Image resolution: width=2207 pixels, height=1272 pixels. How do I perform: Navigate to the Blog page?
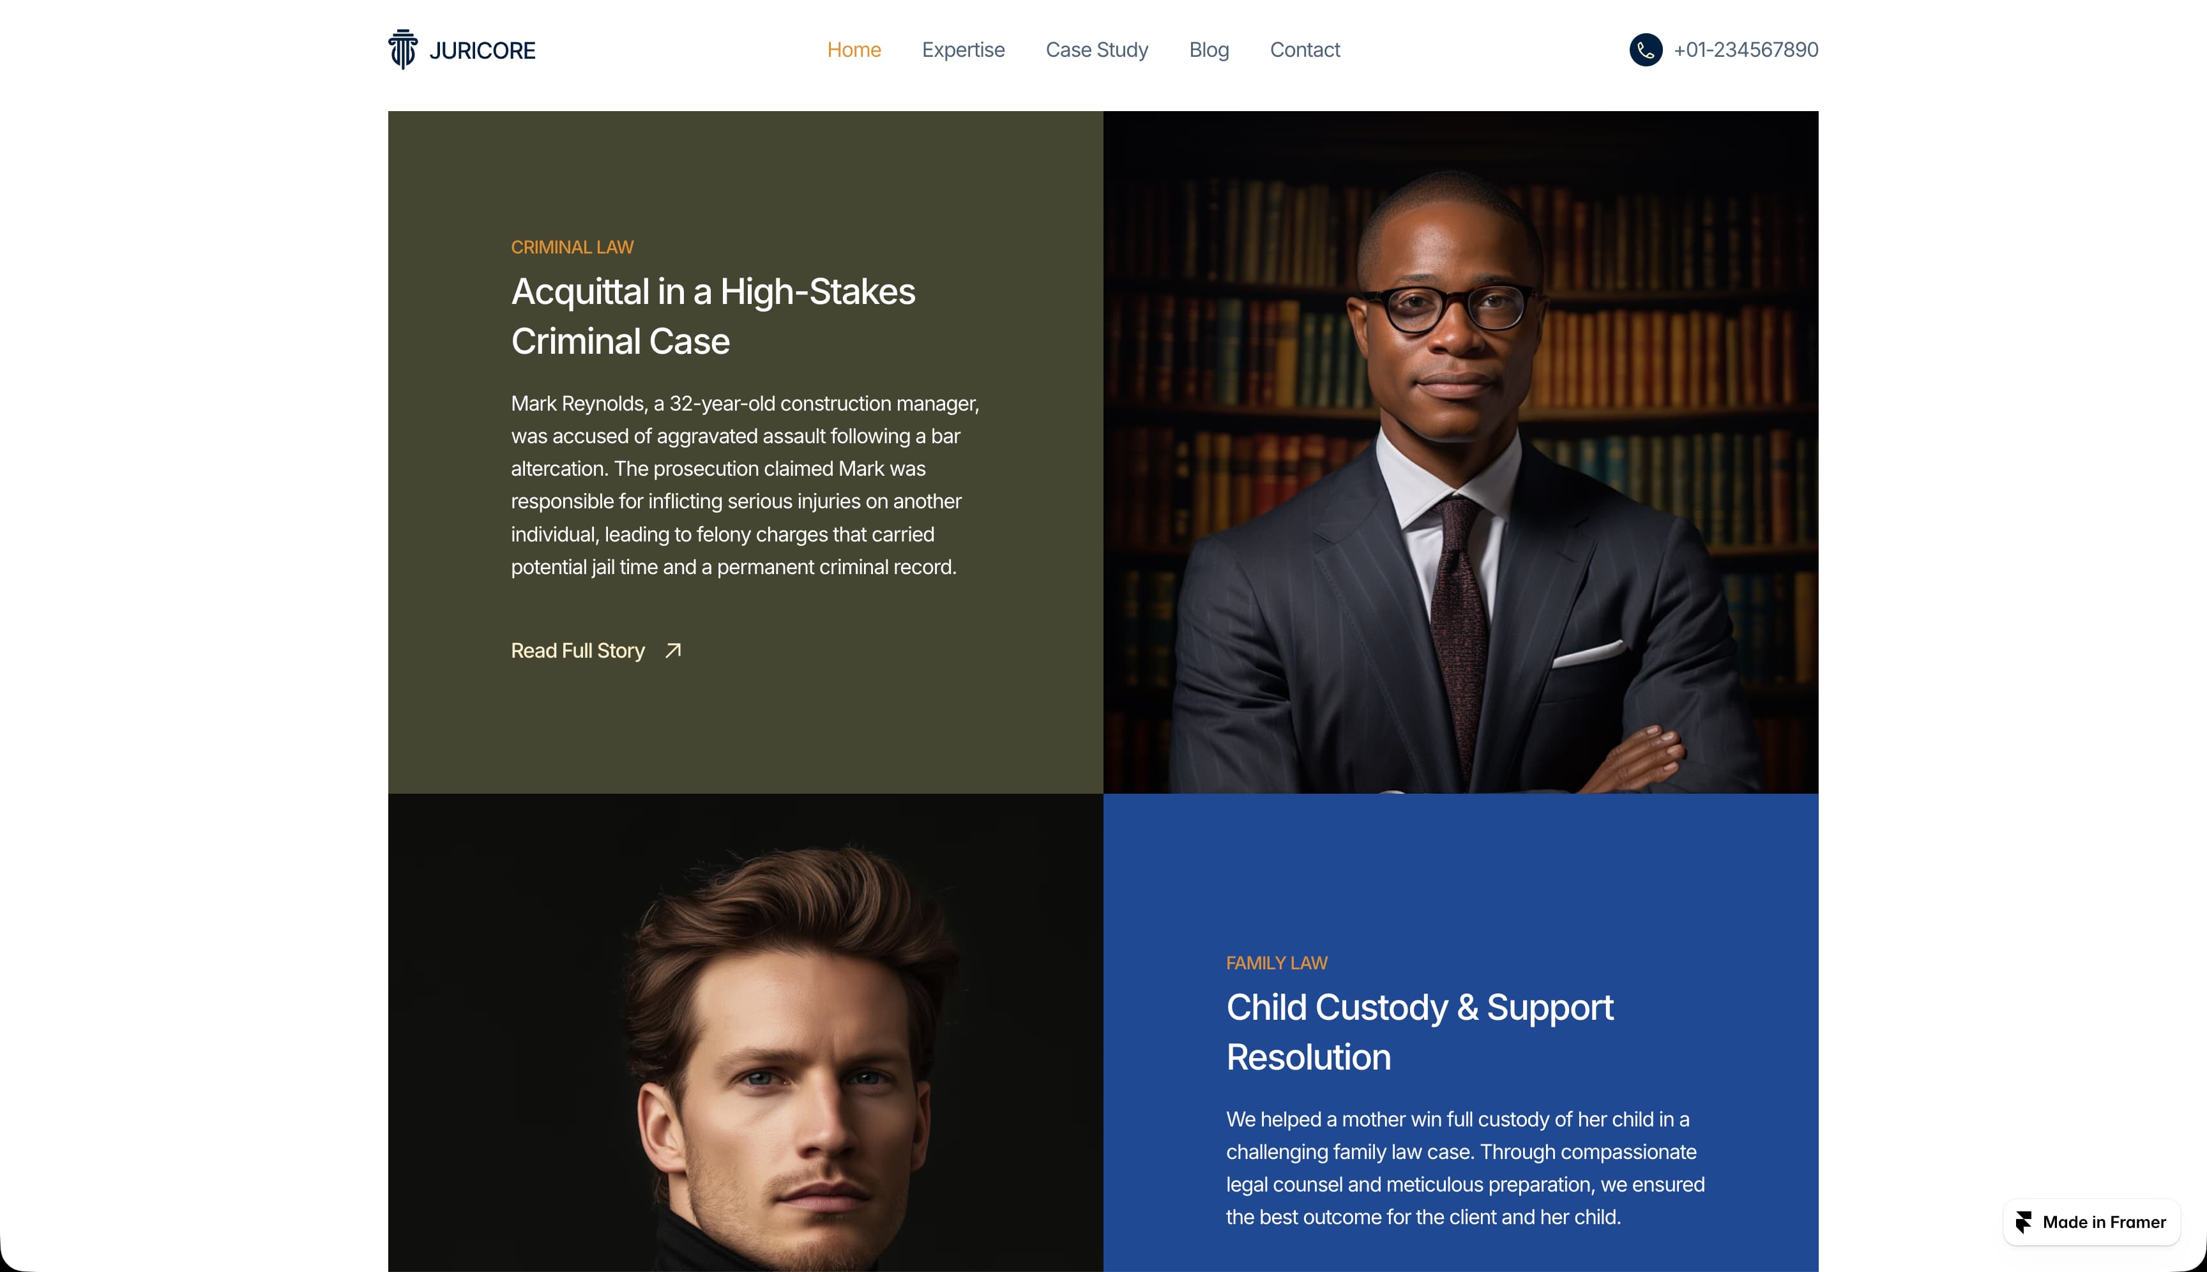(1208, 50)
